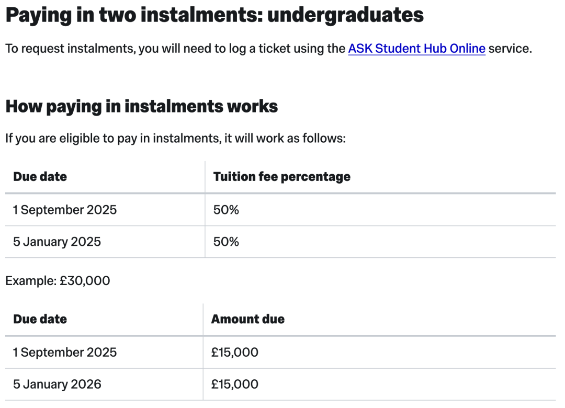565x408 pixels.
Task: Click the "Example: £30,000" text
Action: pos(58,281)
